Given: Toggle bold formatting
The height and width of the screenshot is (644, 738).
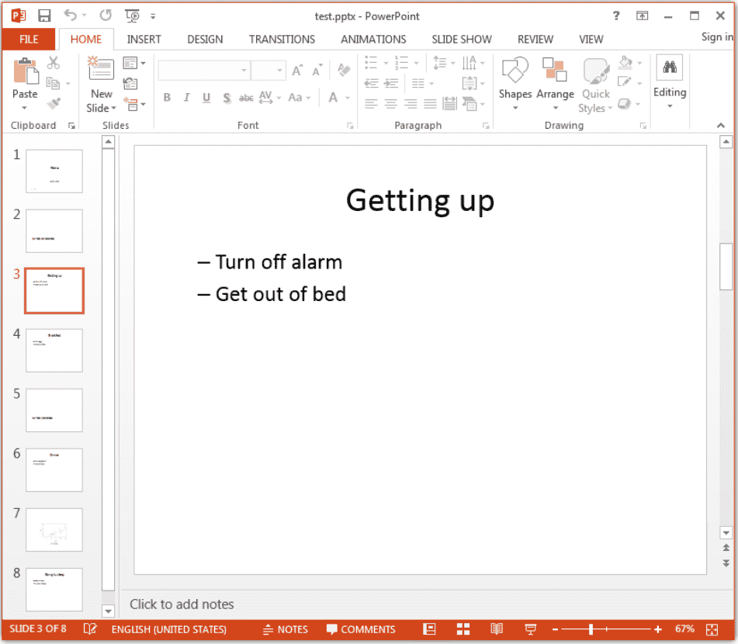Looking at the screenshot, I should [x=167, y=98].
